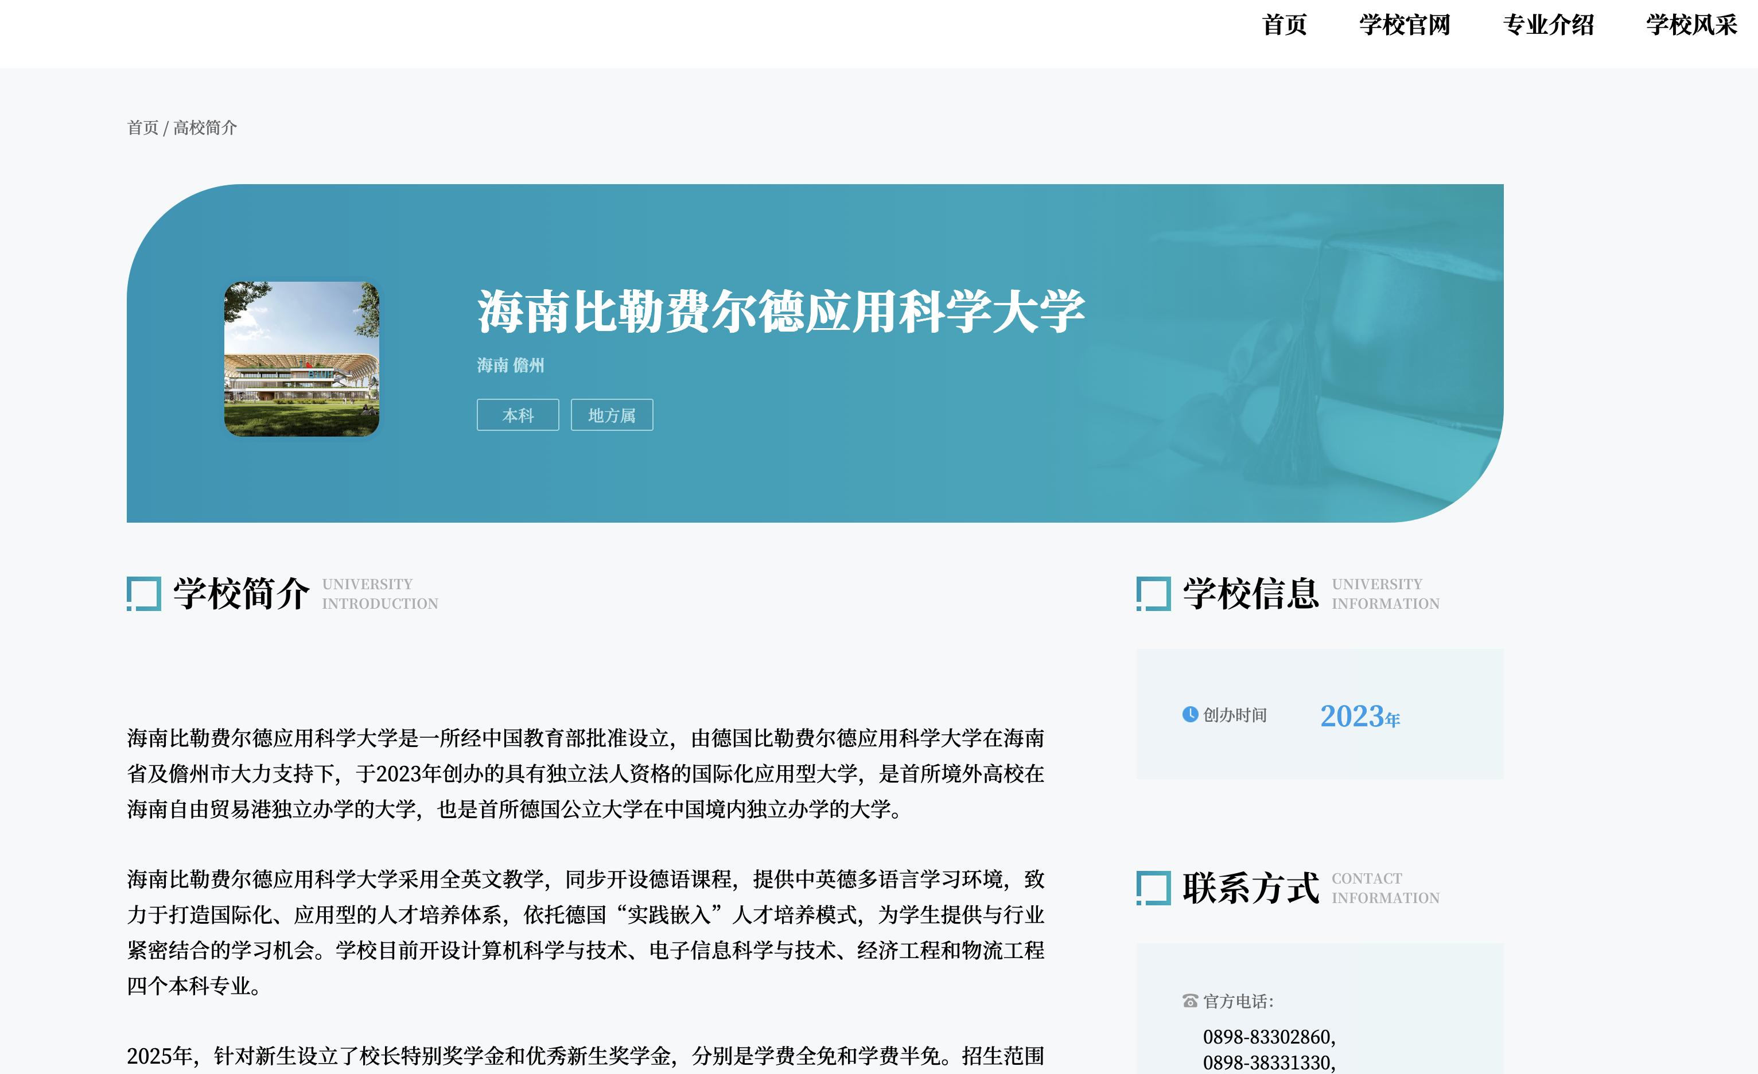The image size is (1758, 1074).
Task: Click the 官方电话 label
Action: [1238, 1001]
